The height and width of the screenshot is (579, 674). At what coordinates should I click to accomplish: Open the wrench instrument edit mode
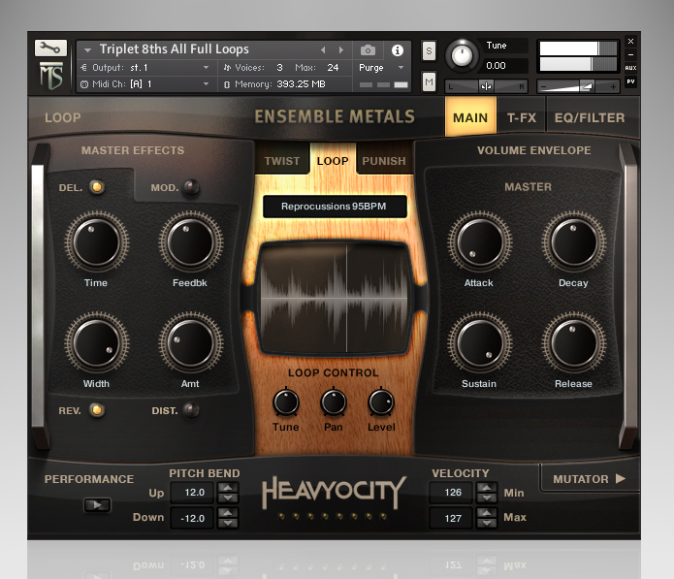pos(50,48)
